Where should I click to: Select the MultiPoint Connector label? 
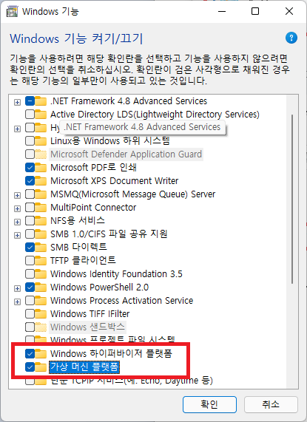(93, 208)
